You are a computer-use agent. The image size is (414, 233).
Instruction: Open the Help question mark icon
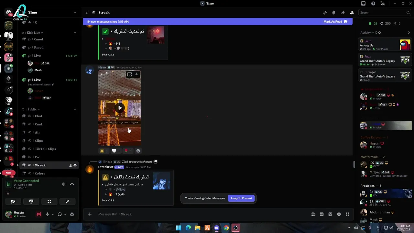click(x=373, y=4)
